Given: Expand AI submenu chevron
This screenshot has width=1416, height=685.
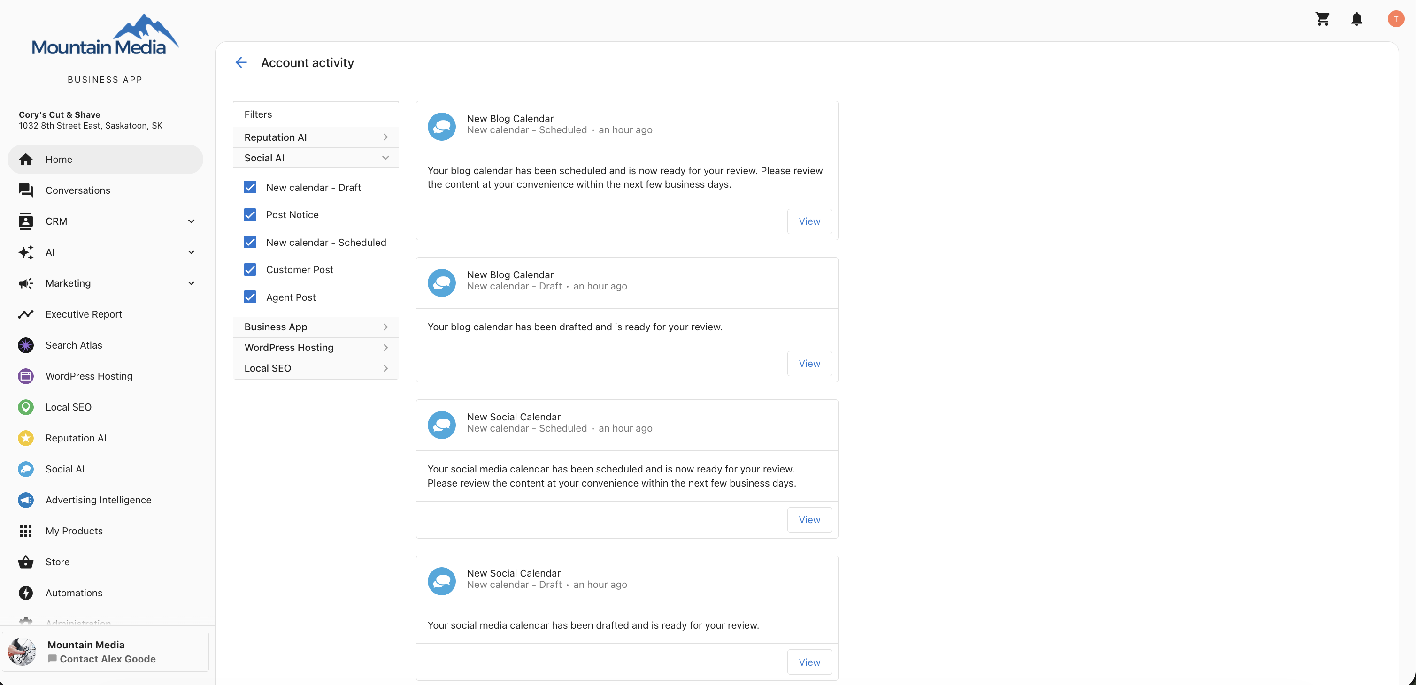Looking at the screenshot, I should [x=191, y=252].
